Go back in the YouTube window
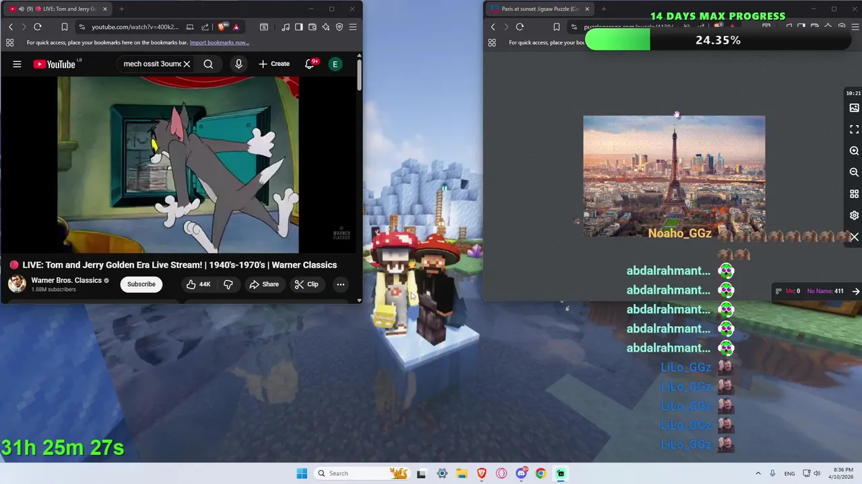The width and height of the screenshot is (862, 484). [x=11, y=27]
